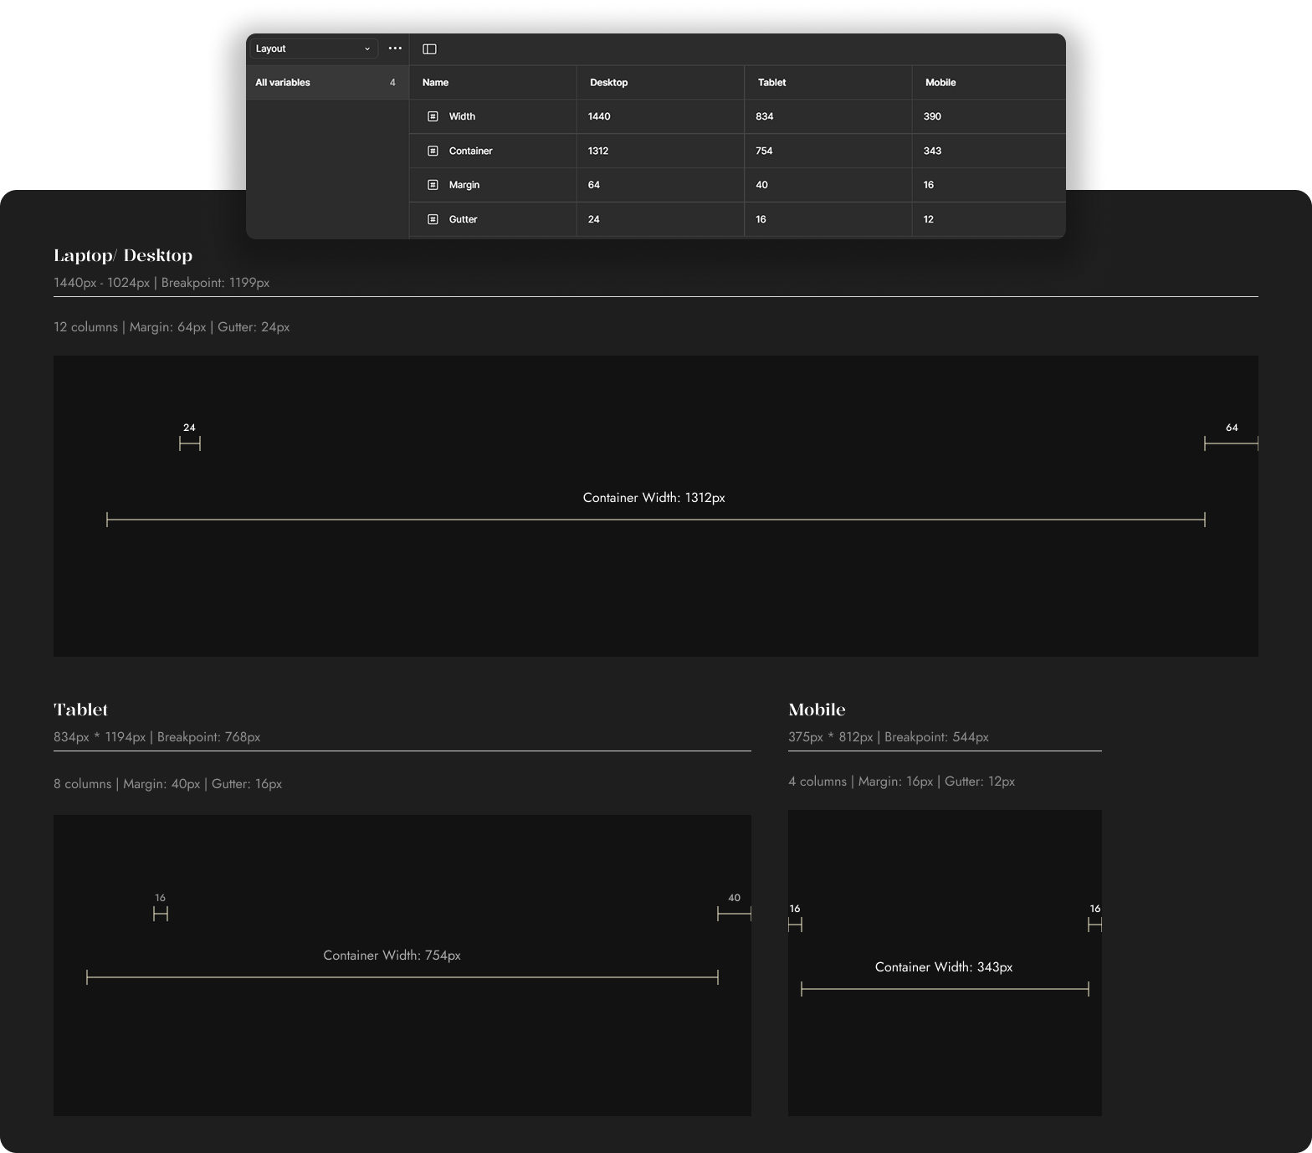The height and width of the screenshot is (1153, 1312).
Task: Click the three-dot more options icon
Action: click(x=395, y=49)
